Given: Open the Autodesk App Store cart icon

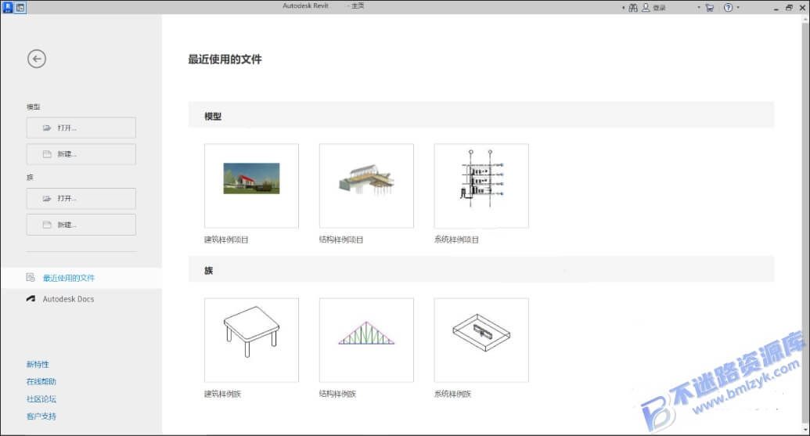Looking at the screenshot, I should (709, 8).
